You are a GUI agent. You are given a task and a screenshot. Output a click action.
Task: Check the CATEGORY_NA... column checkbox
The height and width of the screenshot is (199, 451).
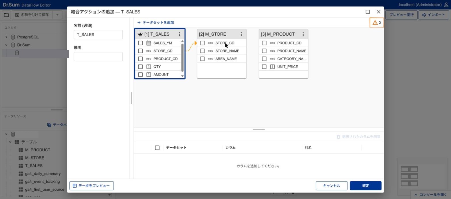pyautogui.click(x=264, y=59)
